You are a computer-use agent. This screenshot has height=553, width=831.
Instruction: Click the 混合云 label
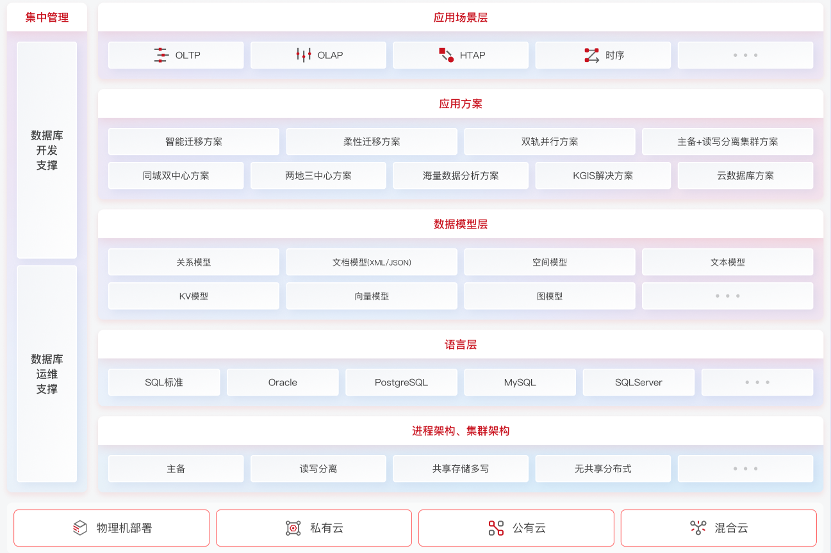tap(732, 528)
